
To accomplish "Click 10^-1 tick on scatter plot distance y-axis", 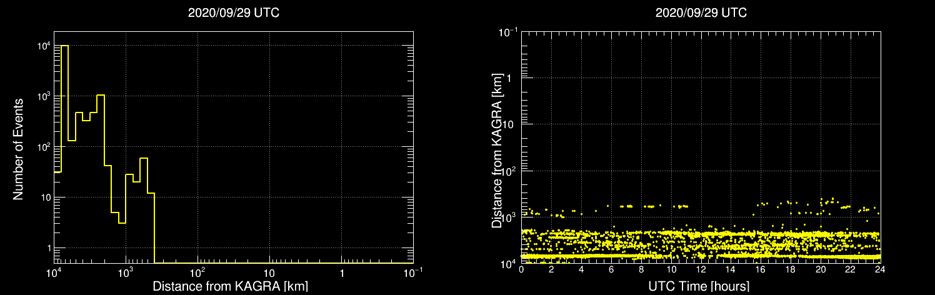I will (508, 31).
